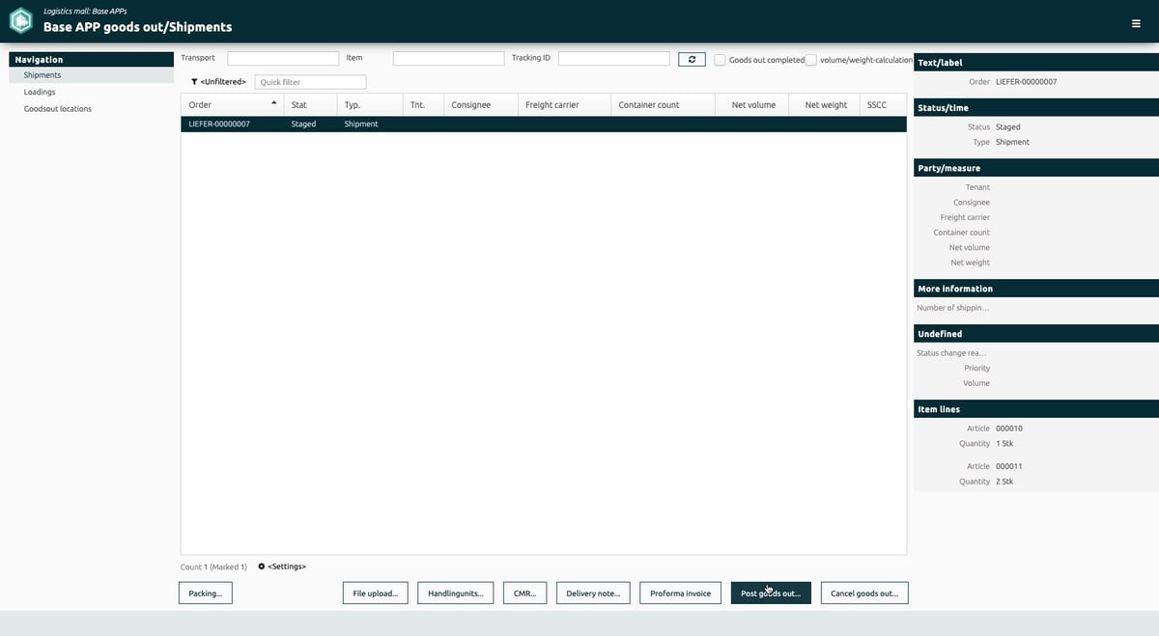
Task: Enable Goods out completed checkbox
Action: 720,60
